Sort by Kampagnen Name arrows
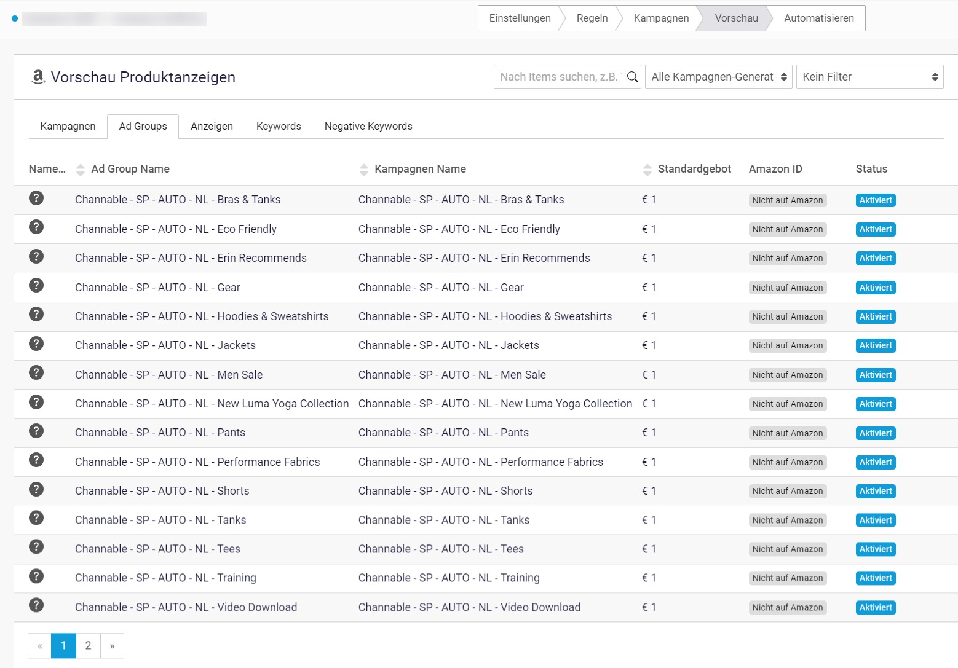This screenshot has height=668, width=958. pos(364,170)
